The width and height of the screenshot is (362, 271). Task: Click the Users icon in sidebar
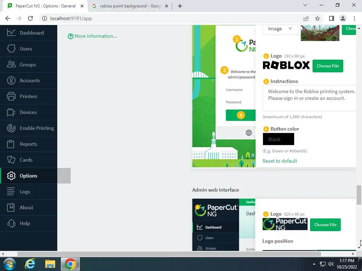tap(11, 49)
